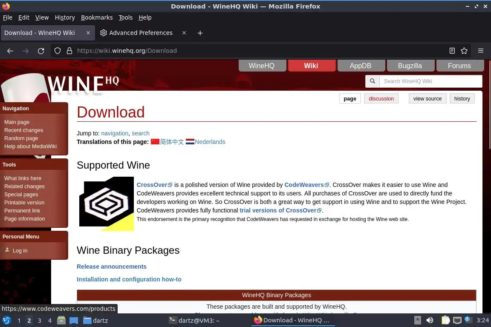Viewport: 491px width, 327px height.
Task: Open the CodeWeavers external link
Action: [x=306, y=185]
